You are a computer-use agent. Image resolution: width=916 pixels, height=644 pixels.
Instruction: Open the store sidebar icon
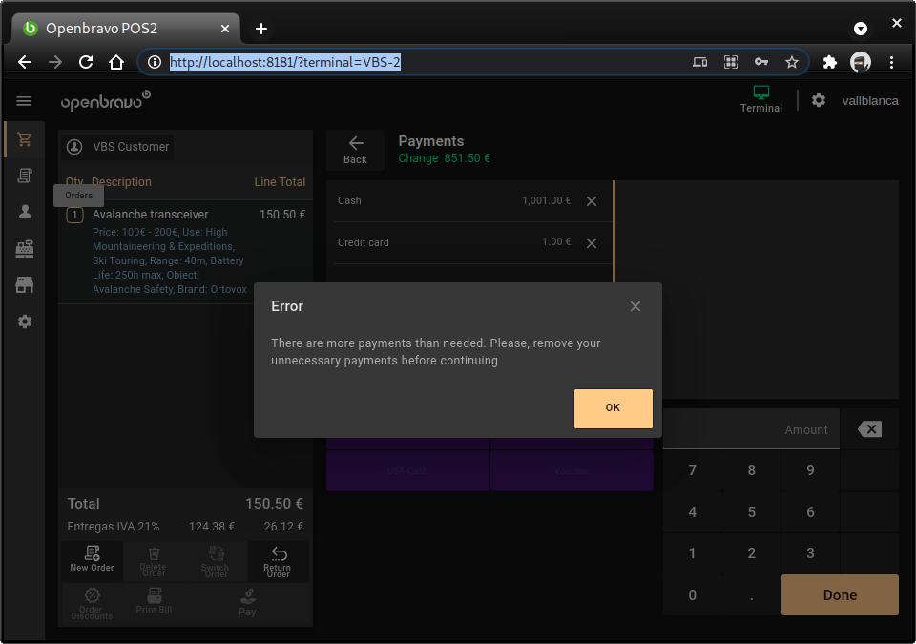pos(25,285)
